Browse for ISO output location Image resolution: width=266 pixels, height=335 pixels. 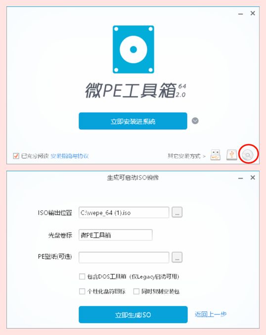177,212
